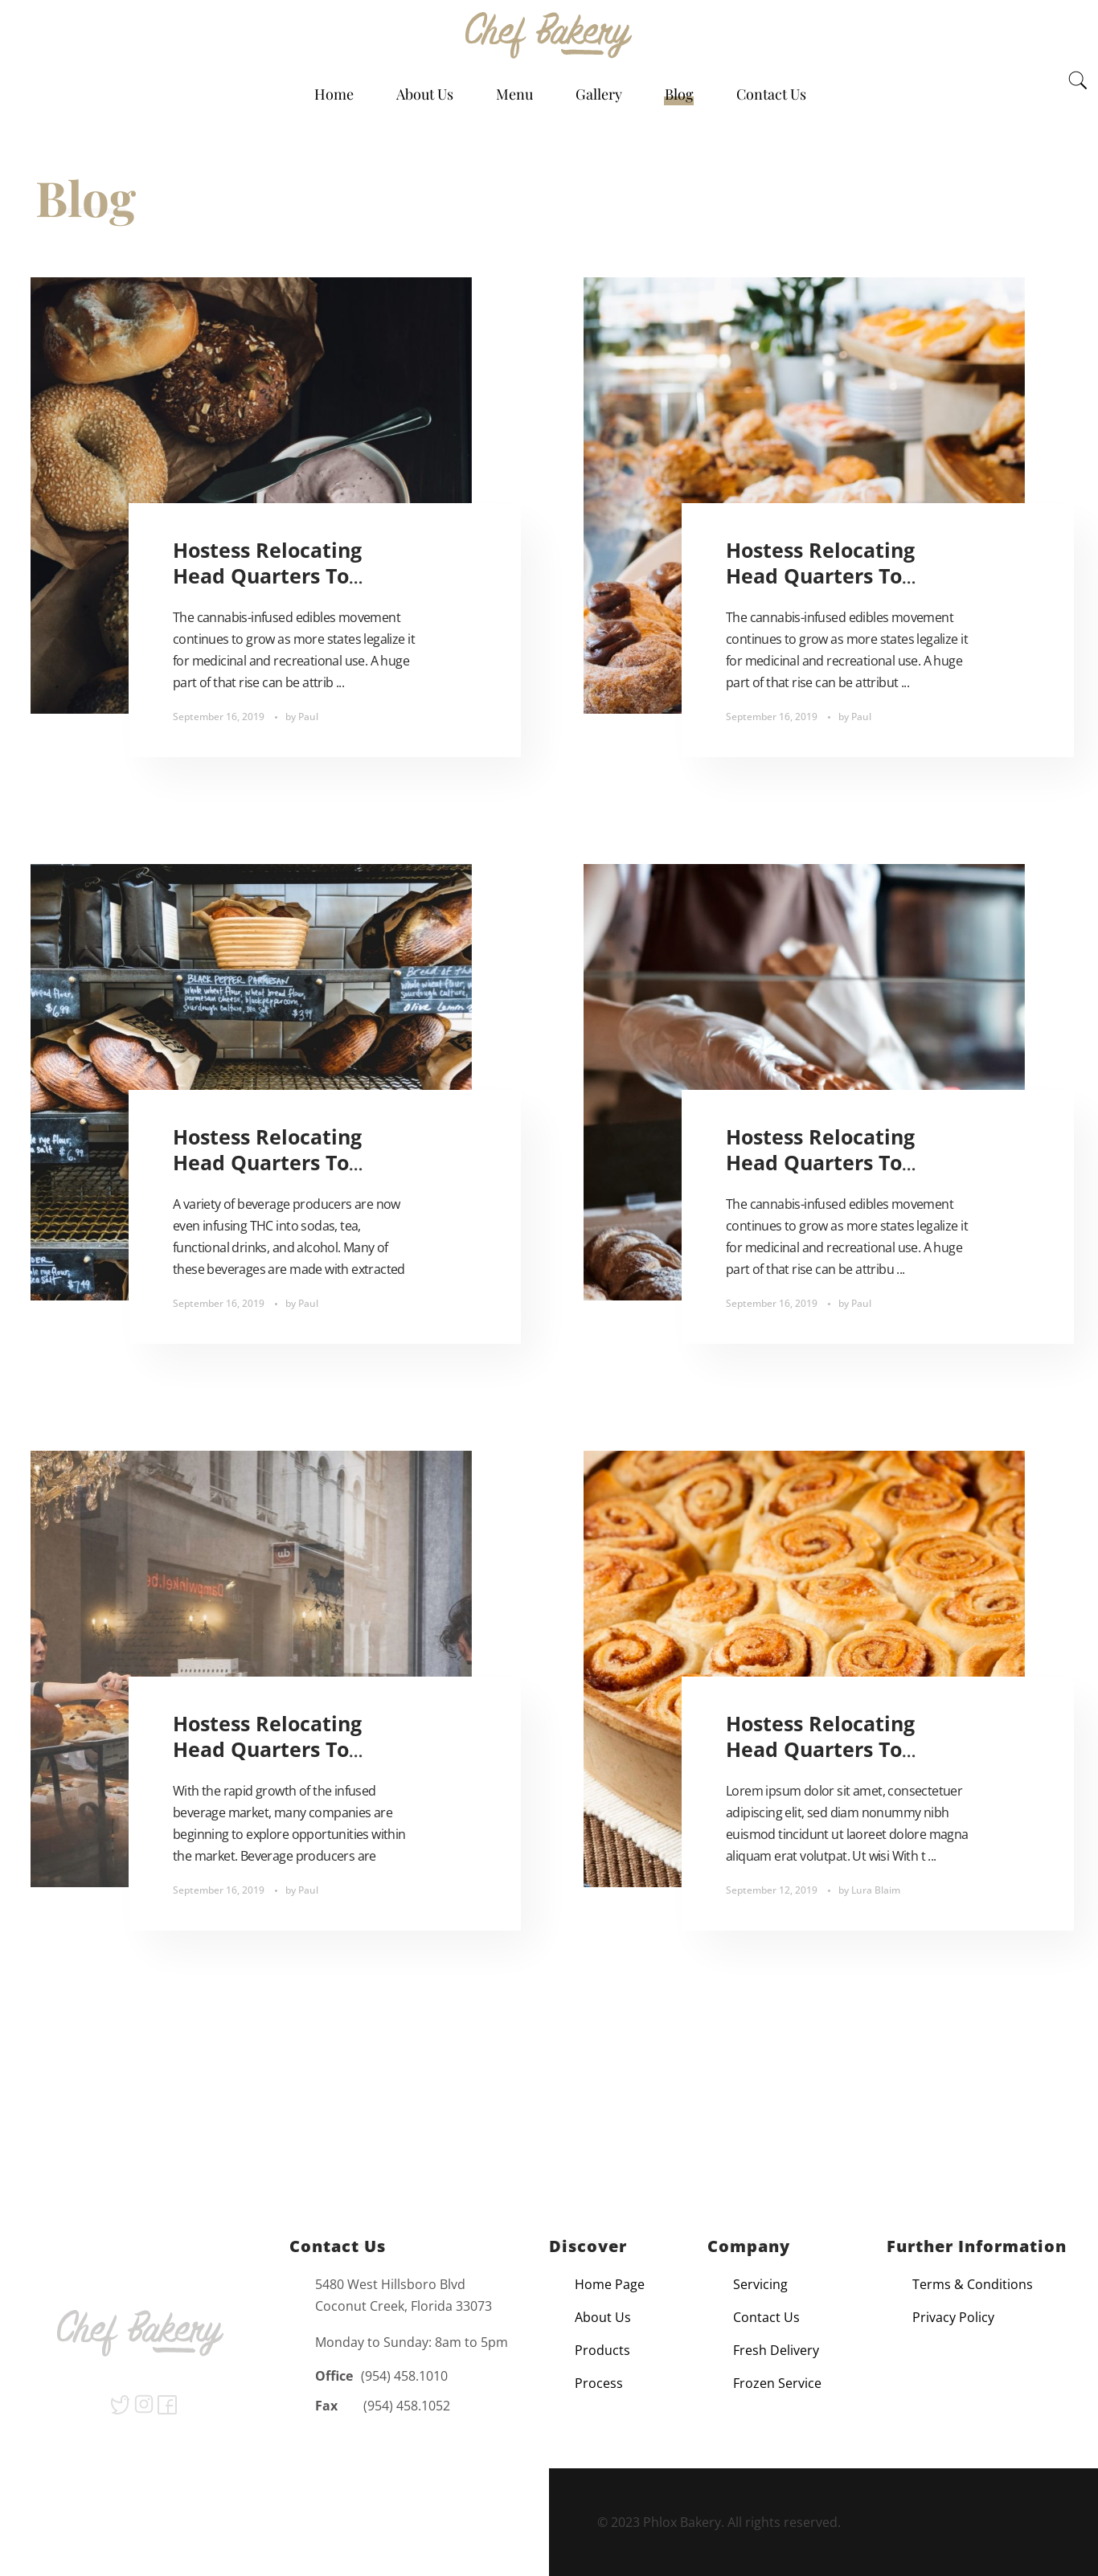Click the Instagram icon in footer
This screenshot has width=1098, height=2576.
pos(144,2404)
